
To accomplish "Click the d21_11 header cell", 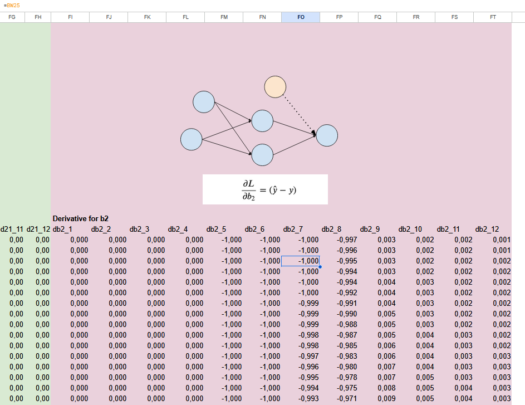I will pyautogui.click(x=12, y=229).
